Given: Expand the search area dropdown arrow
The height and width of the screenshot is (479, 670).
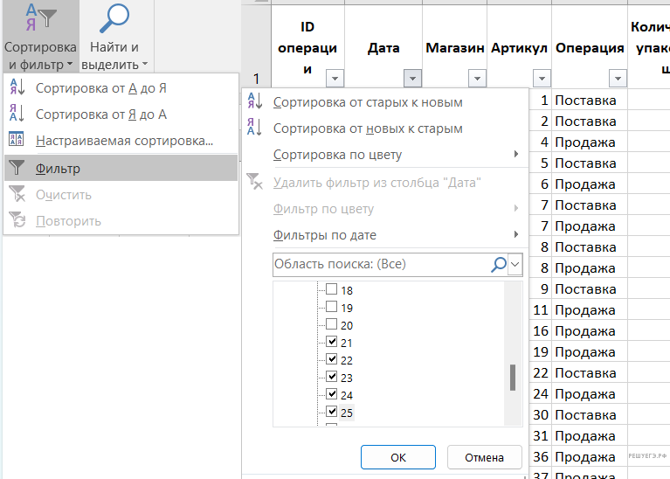Looking at the screenshot, I should click(515, 264).
